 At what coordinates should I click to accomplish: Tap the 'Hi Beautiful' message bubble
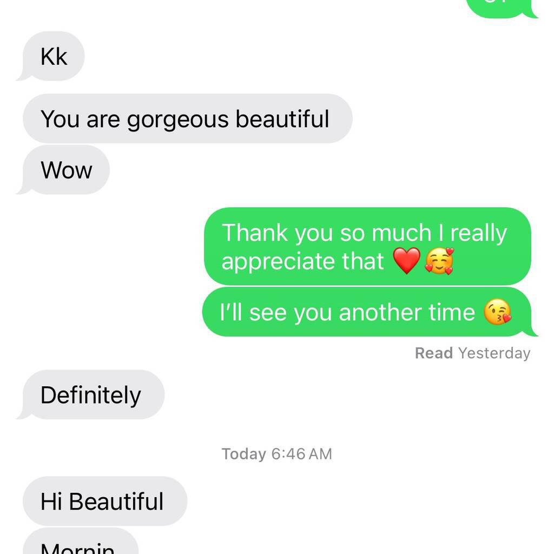[105, 501]
